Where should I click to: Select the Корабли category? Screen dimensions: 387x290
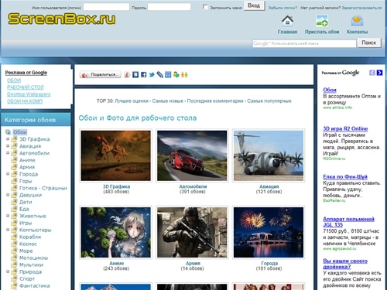[x=30, y=237]
